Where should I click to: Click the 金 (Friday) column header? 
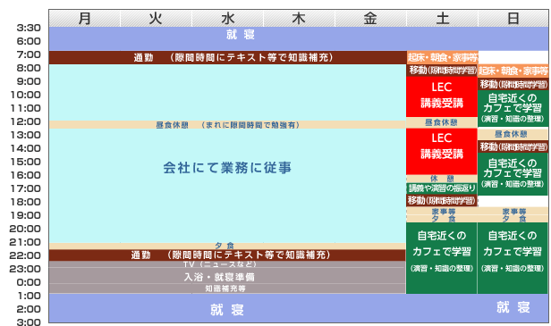pos(370,18)
